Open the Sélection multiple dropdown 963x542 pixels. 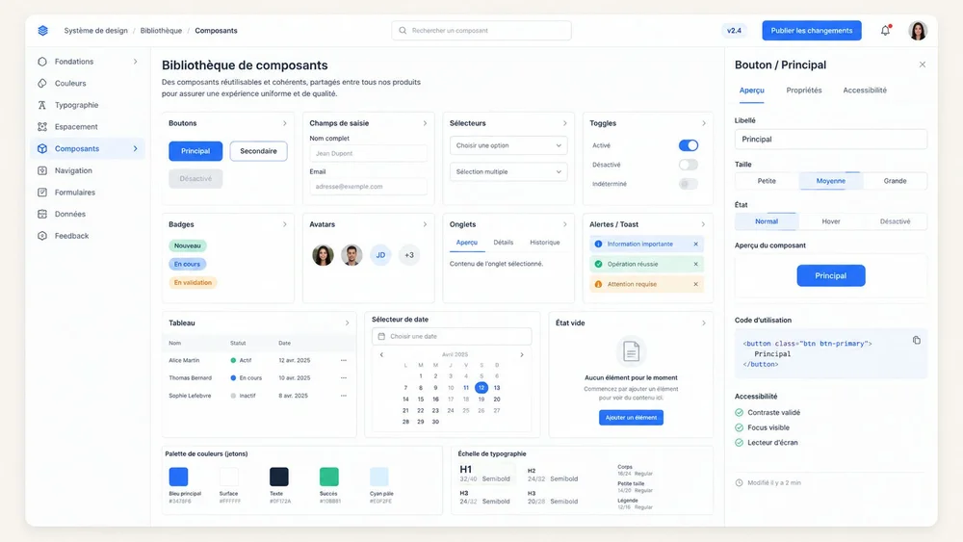[508, 172]
